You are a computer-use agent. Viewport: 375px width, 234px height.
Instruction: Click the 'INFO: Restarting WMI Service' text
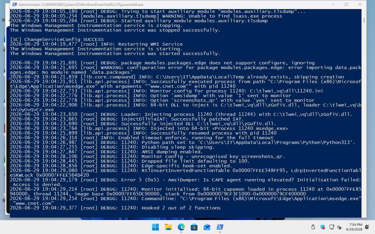[142, 44]
